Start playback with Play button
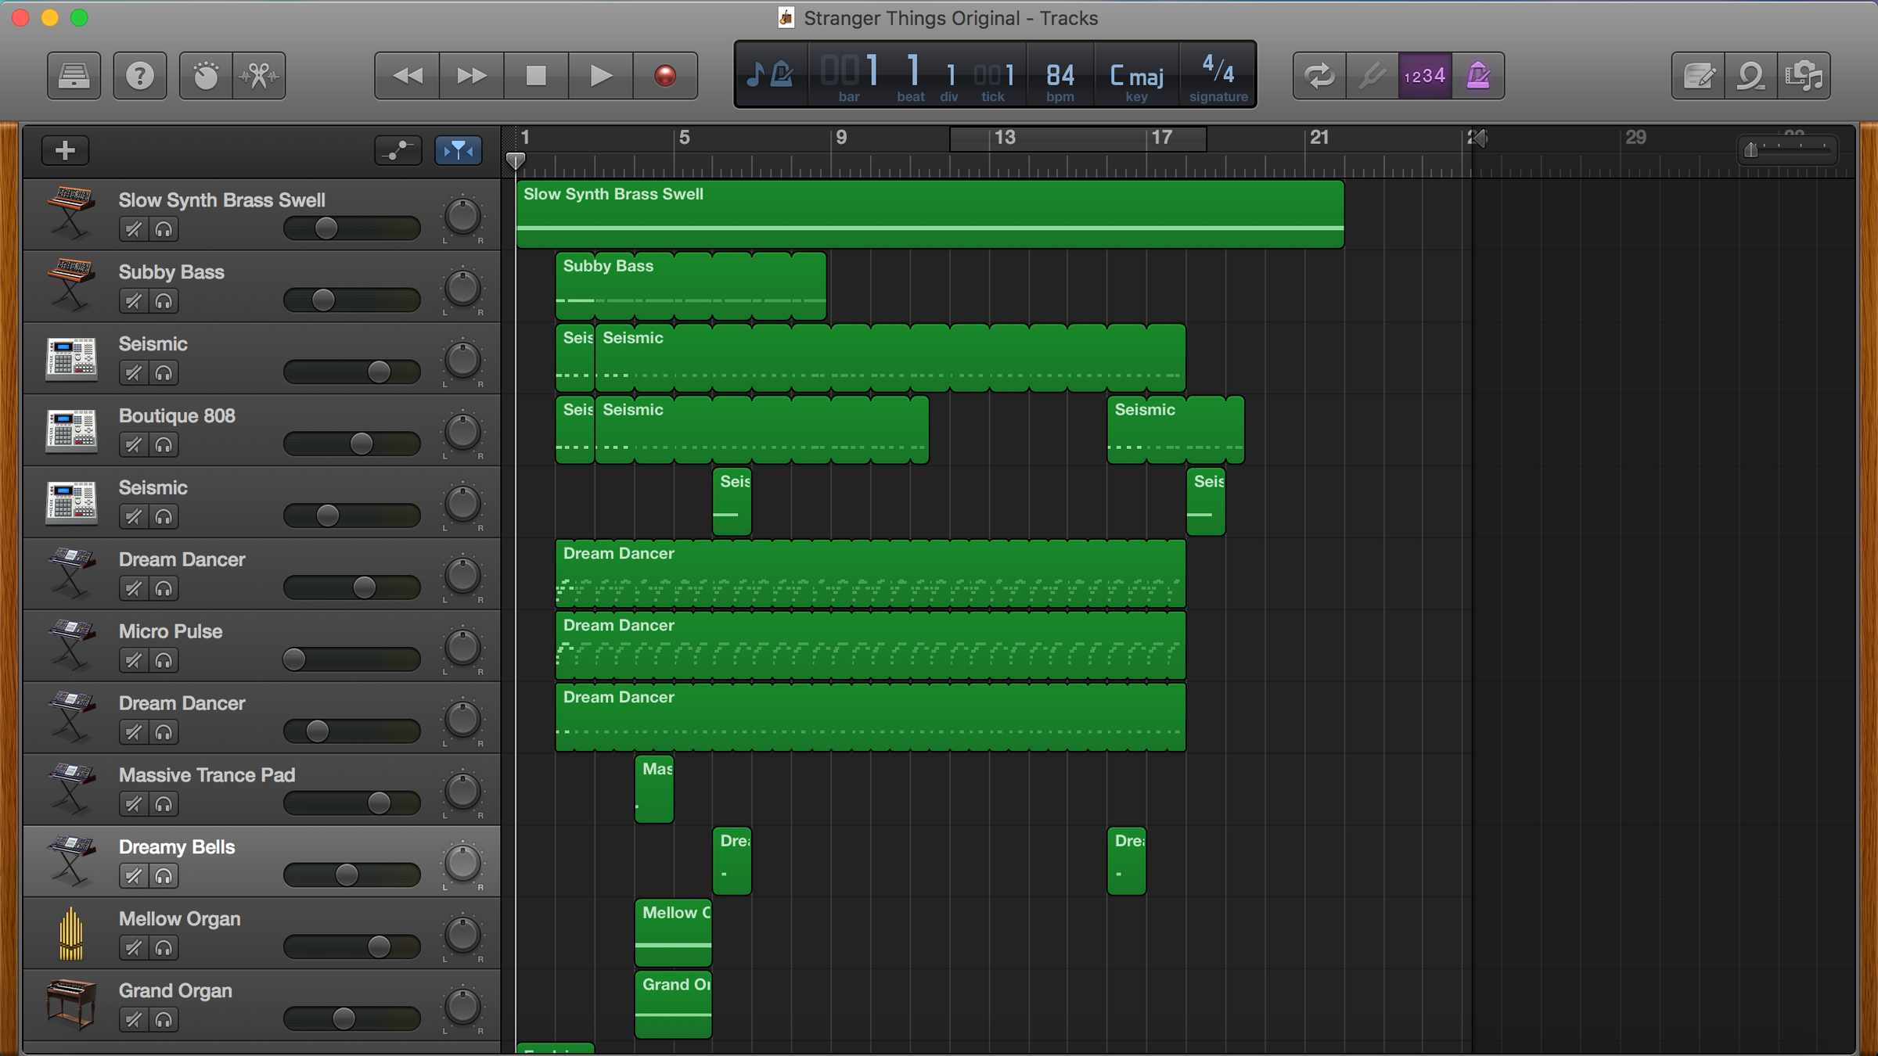 click(x=600, y=76)
